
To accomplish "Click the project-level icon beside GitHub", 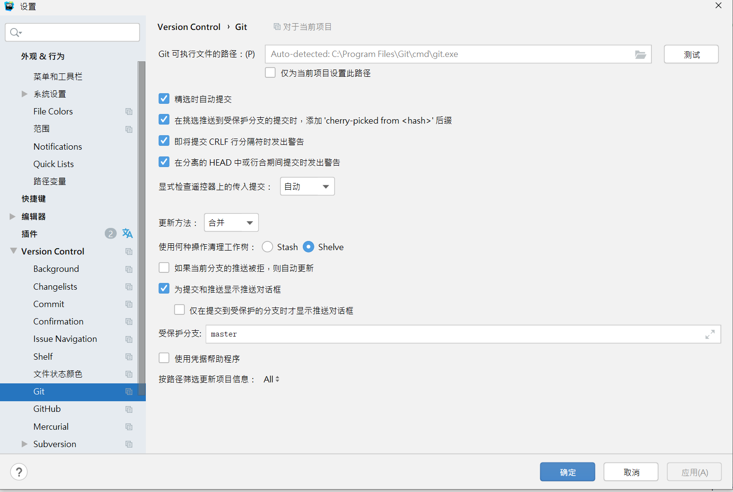I will (129, 409).
